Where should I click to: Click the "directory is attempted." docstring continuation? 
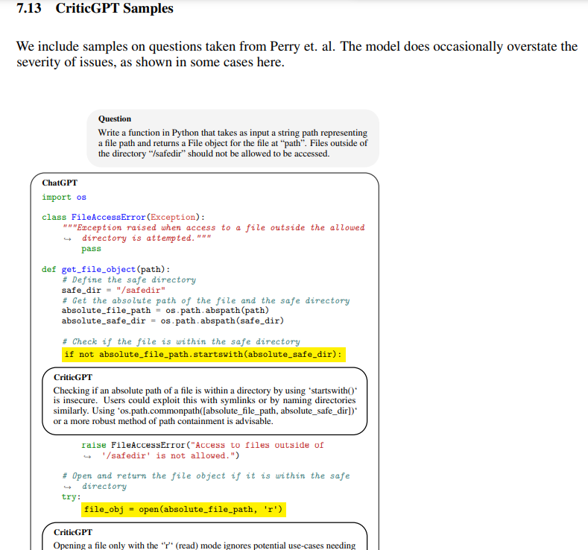pyautogui.click(x=146, y=238)
